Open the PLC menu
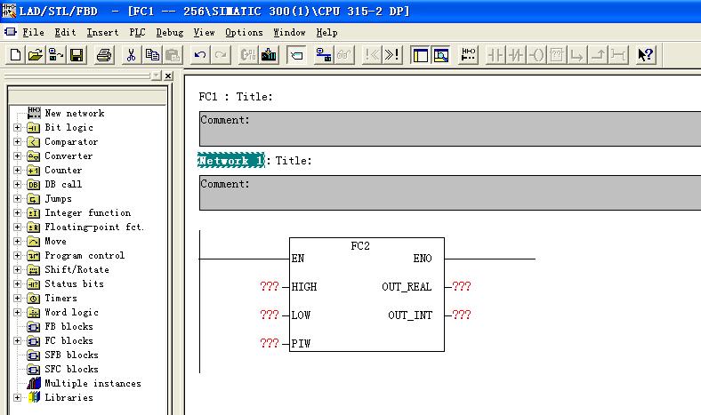The image size is (701, 415). [136, 32]
